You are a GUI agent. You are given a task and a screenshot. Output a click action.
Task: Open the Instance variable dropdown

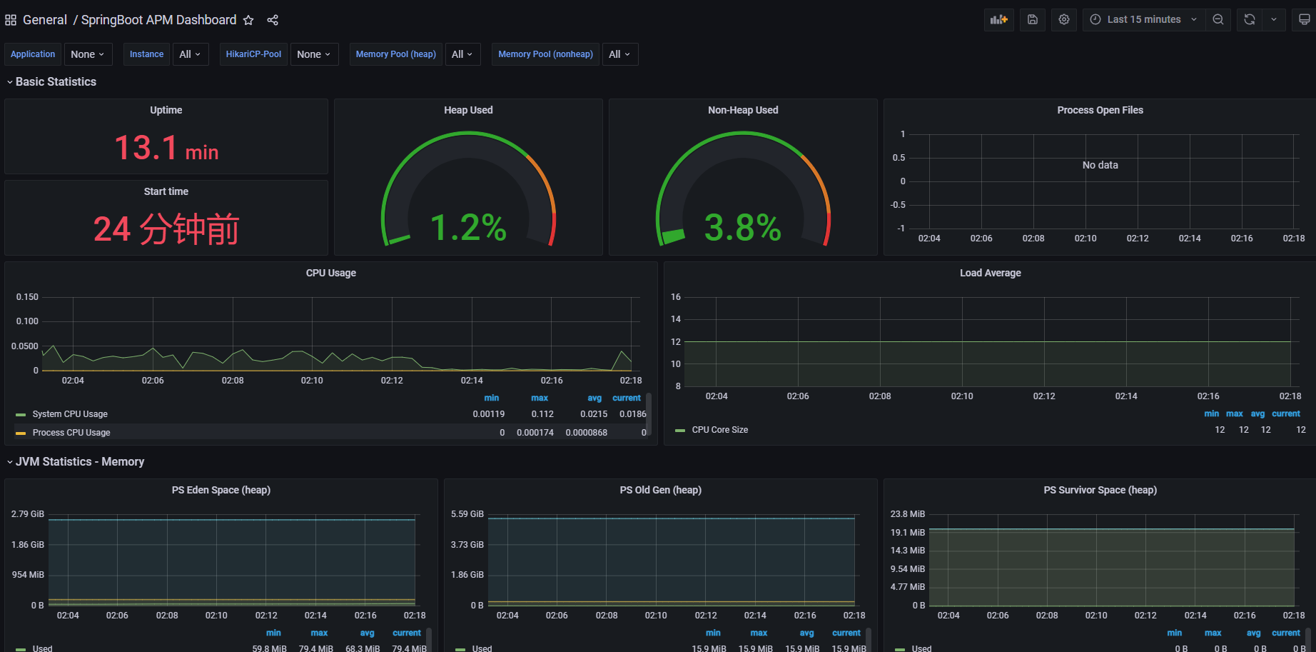pos(190,54)
